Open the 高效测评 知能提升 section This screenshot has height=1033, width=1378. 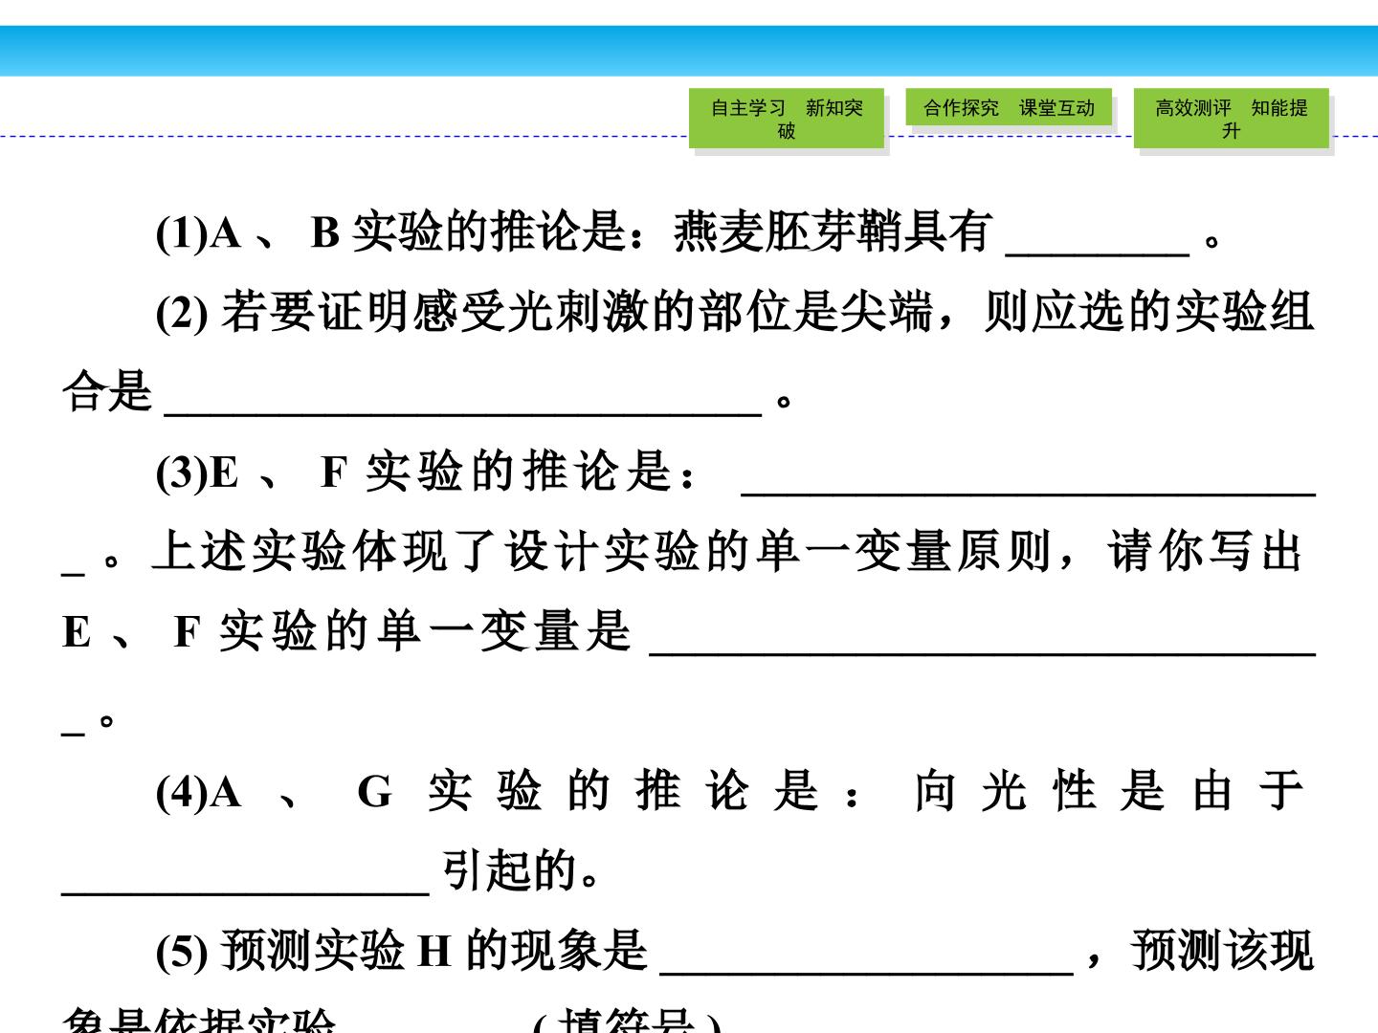tap(1232, 119)
